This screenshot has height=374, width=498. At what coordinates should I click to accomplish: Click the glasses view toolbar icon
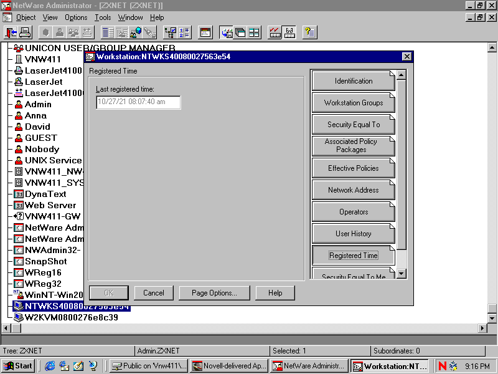(289, 32)
